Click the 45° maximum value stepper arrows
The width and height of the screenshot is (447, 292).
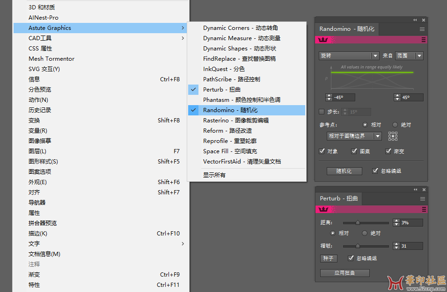[x=397, y=97]
